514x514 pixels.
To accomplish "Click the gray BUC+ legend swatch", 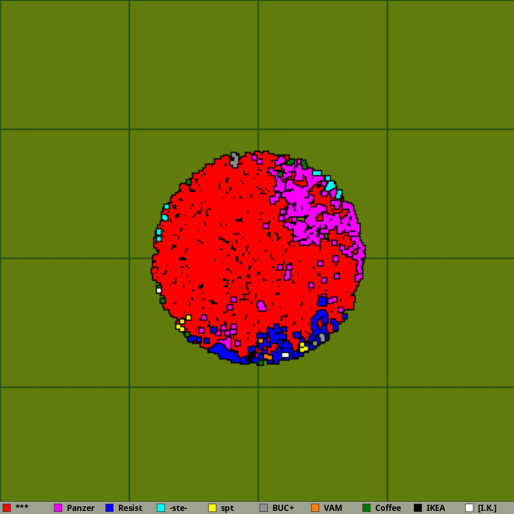I will point(264,508).
